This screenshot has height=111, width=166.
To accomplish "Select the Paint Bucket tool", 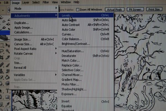I will 7,77.
